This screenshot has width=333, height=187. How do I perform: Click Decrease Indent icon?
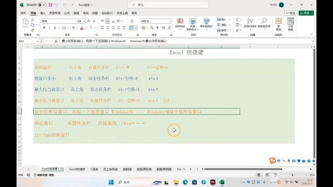coord(119,28)
